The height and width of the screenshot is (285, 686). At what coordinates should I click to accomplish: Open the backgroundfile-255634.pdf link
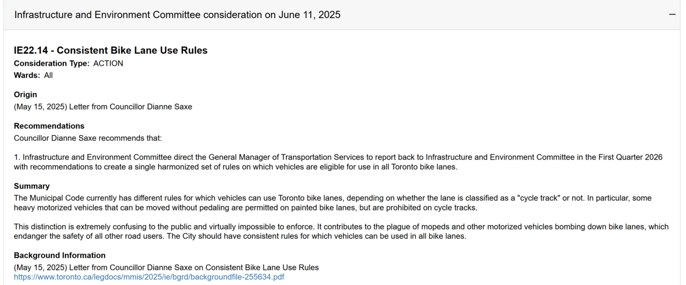pyautogui.click(x=149, y=277)
